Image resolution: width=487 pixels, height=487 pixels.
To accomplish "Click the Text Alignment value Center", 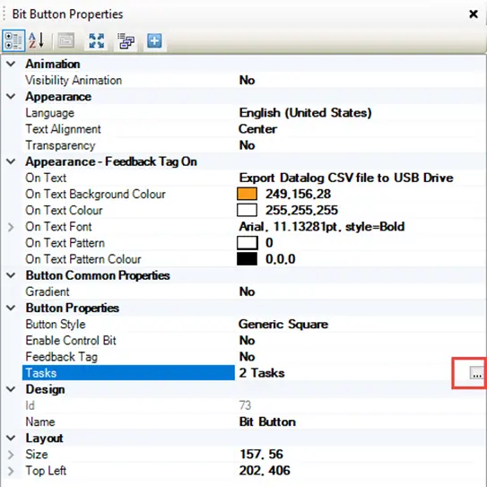I will (x=257, y=129).
